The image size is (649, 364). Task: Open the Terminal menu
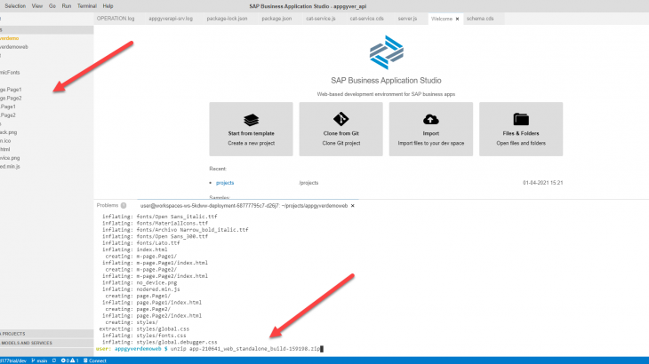point(87,6)
